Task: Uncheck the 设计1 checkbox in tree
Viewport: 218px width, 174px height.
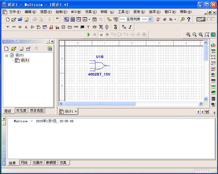Action: tap(12, 55)
